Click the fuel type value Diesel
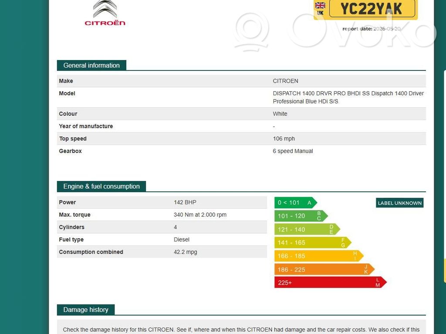The image size is (446, 334). coord(182,240)
